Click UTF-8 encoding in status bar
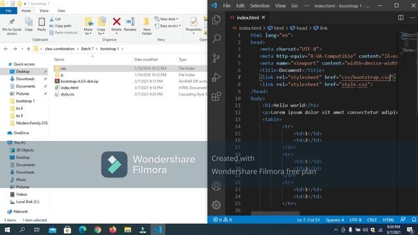Screen dimensions: 418x235 click(355, 220)
